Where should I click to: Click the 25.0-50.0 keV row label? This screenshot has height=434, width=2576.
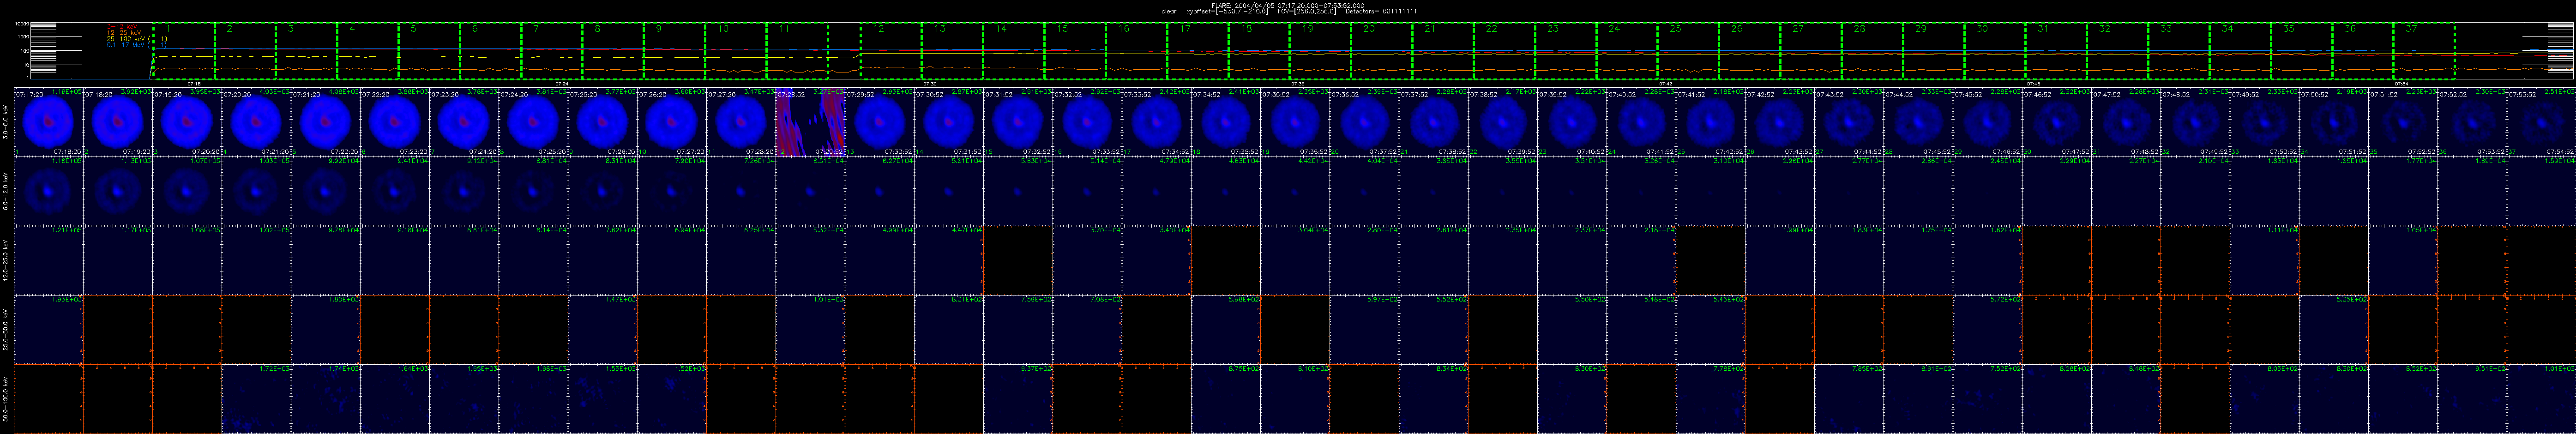click(6, 329)
